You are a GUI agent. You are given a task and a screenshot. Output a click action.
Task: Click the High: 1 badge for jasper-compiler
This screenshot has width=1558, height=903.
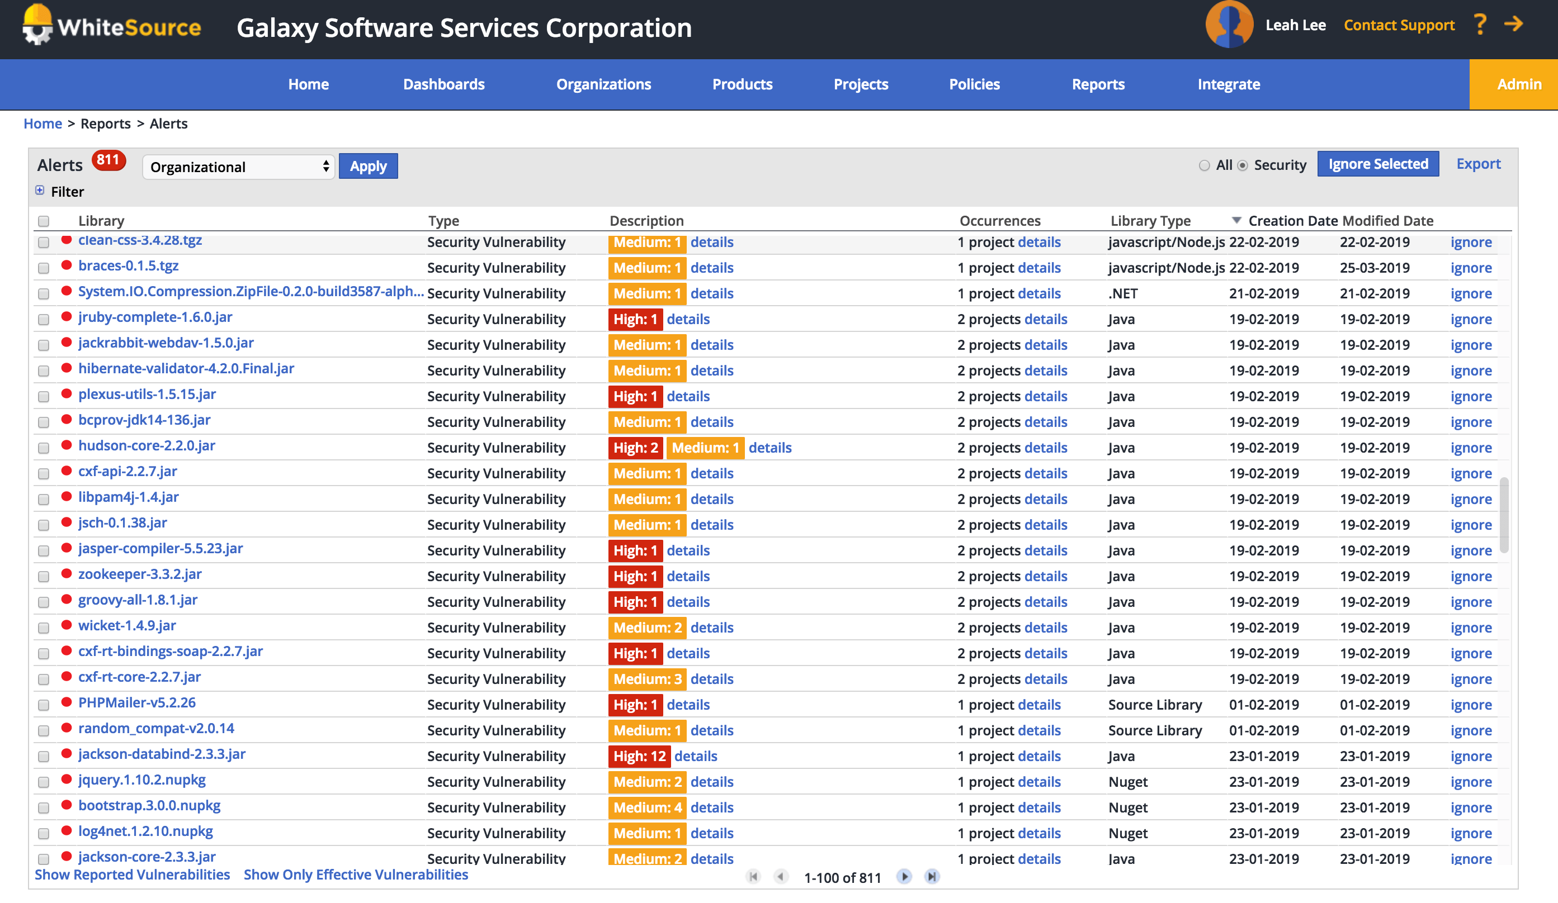[636, 550]
